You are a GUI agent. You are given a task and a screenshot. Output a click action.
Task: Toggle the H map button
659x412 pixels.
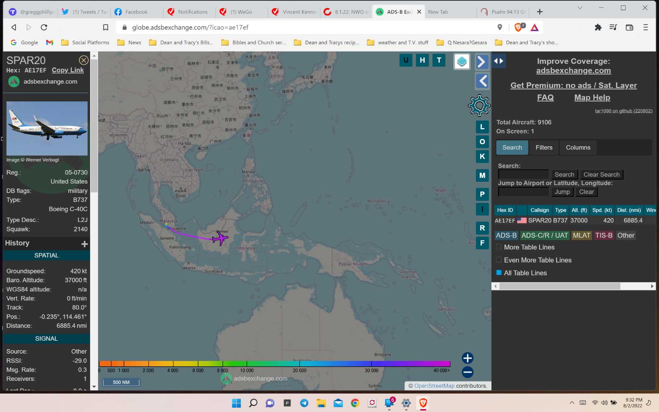point(422,60)
